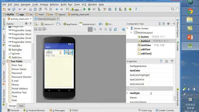Click the Open folder toolbar icon
Image resolution: width=199 pixels, height=112 pixels.
(4, 9)
